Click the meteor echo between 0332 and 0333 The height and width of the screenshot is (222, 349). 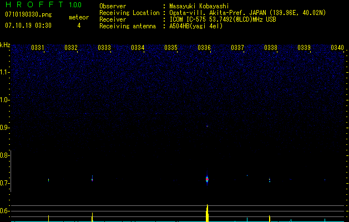92,179
